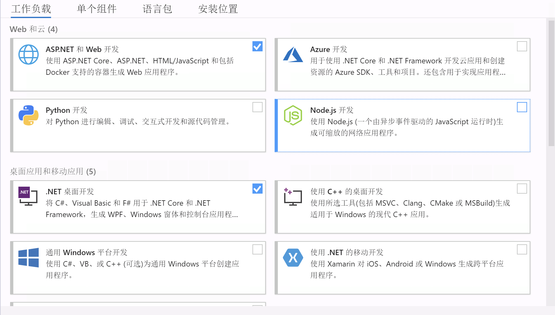Click the .NET 桌面开发 title text

[70, 192]
